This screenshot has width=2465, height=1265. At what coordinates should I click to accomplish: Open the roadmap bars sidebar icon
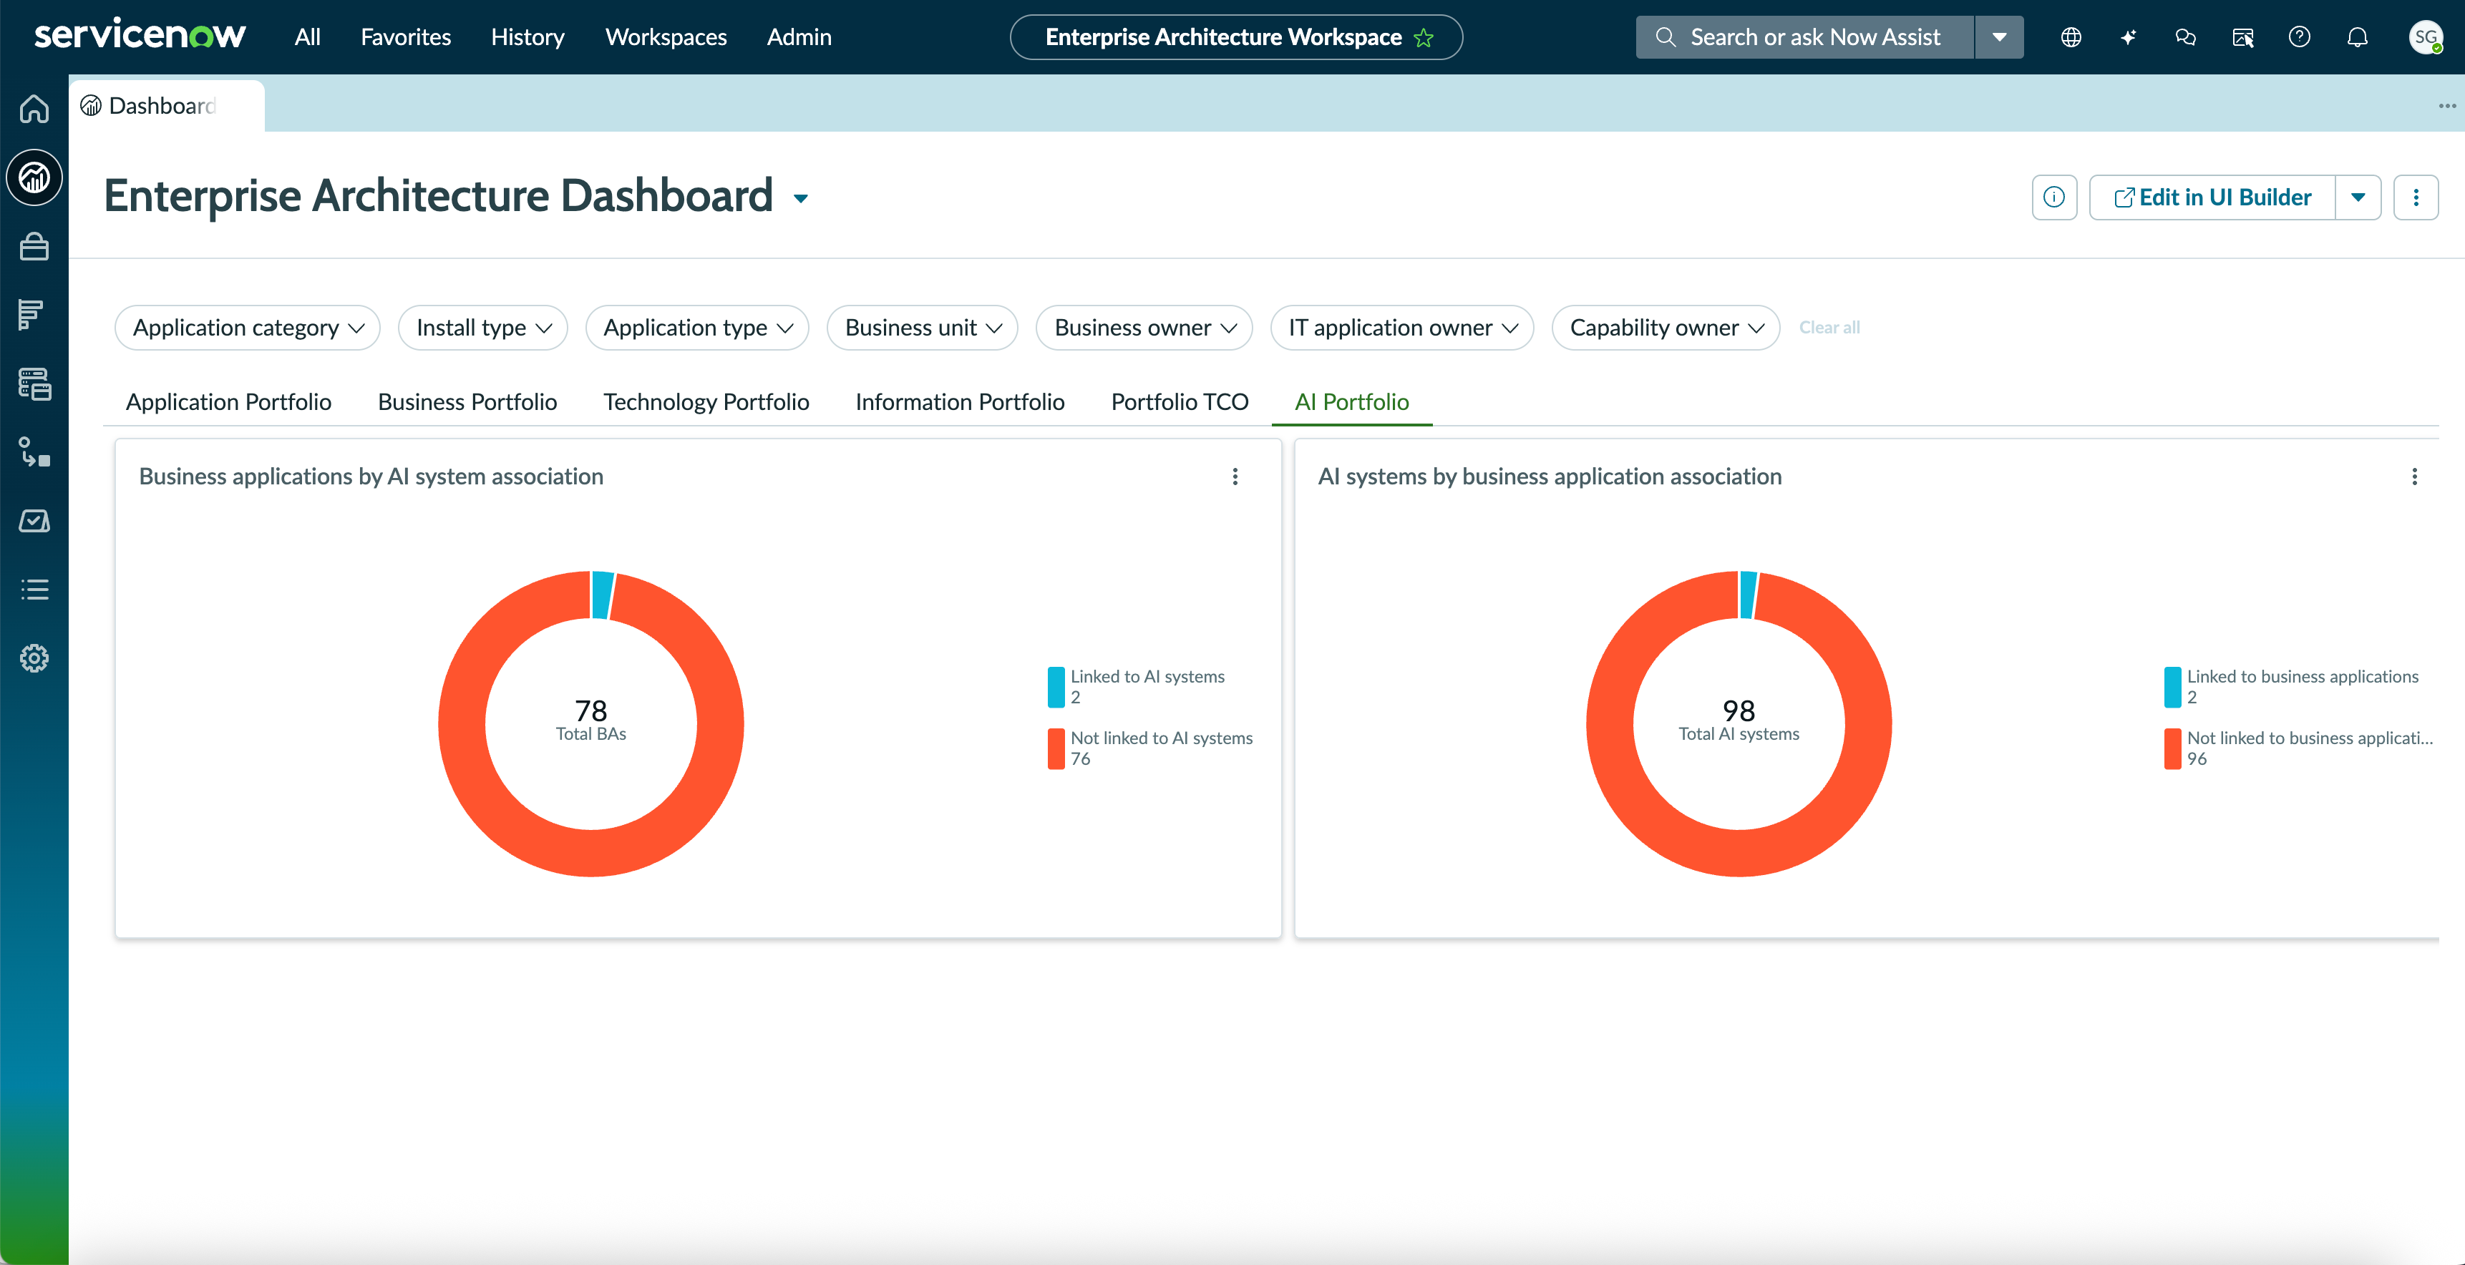pyautogui.click(x=31, y=314)
